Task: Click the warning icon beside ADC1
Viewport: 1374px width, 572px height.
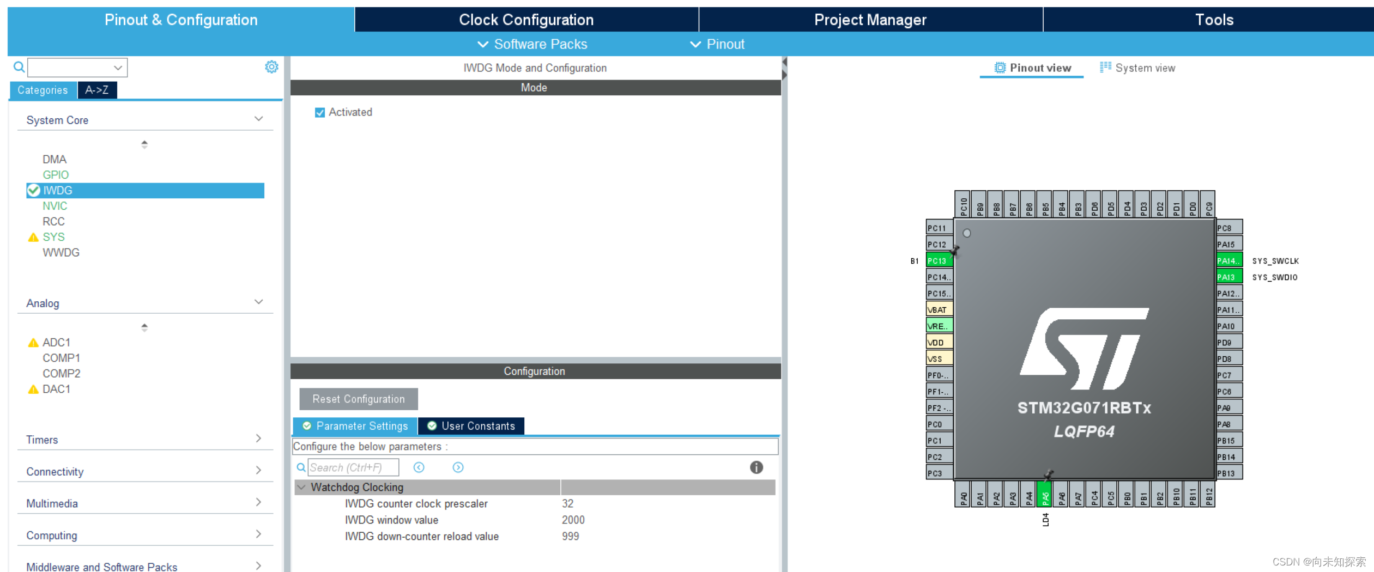Action: (x=33, y=343)
